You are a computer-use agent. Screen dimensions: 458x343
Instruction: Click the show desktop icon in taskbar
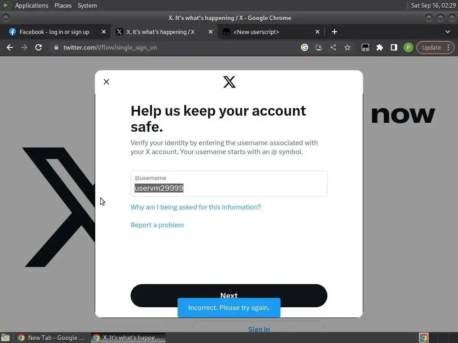pos(5,338)
